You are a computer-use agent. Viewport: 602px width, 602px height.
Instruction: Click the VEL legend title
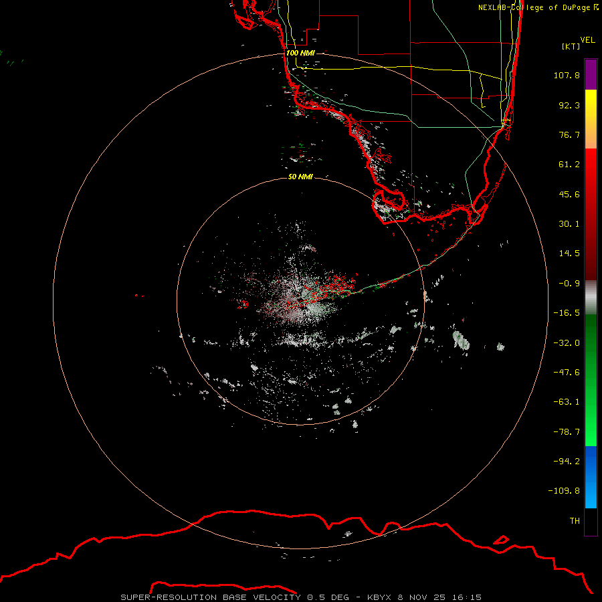(587, 40)
